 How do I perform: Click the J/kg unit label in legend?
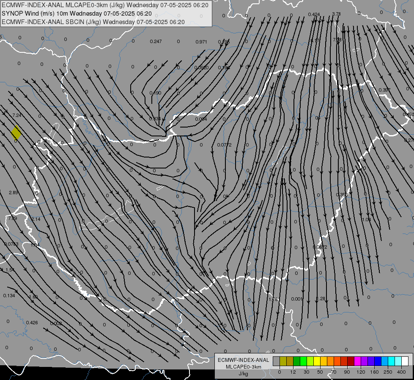[x=243, y=374]
